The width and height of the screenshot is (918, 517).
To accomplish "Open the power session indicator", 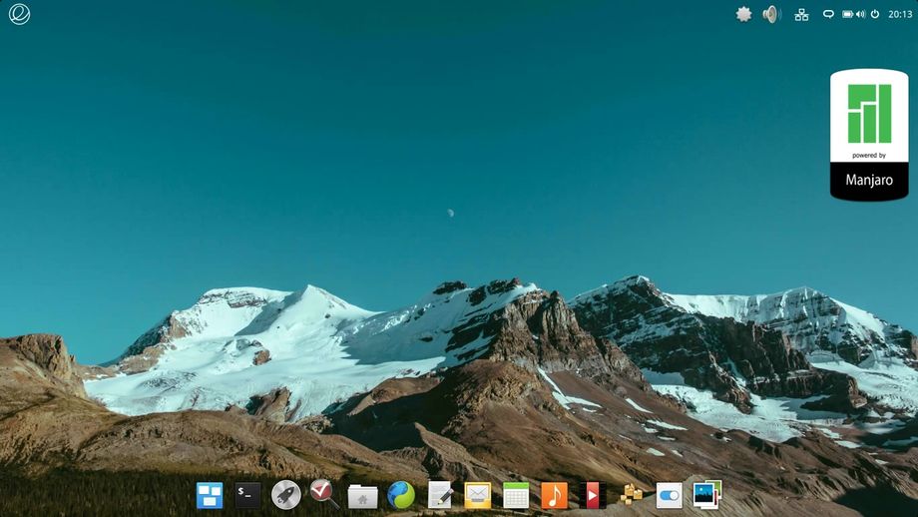I will coord(875,14).
